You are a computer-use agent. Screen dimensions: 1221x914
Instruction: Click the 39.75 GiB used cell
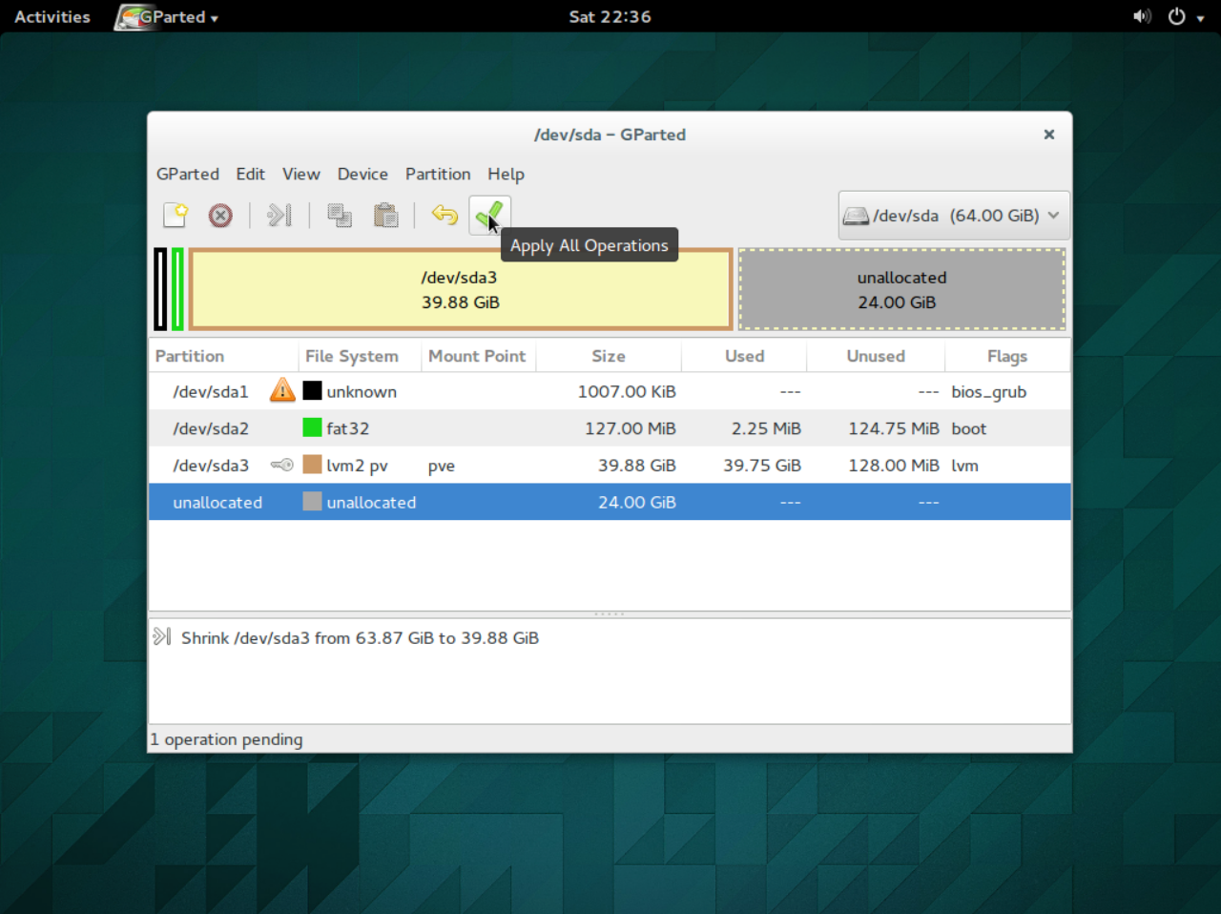762,466
